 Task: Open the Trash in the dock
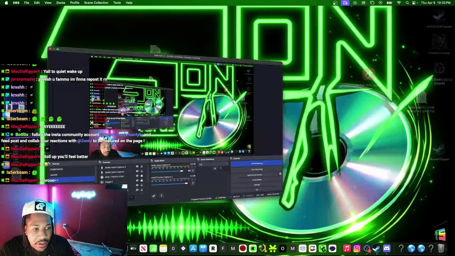coord(441,248)
